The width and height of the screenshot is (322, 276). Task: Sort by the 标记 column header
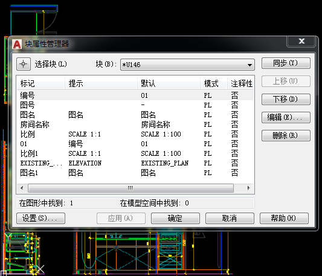40,83
